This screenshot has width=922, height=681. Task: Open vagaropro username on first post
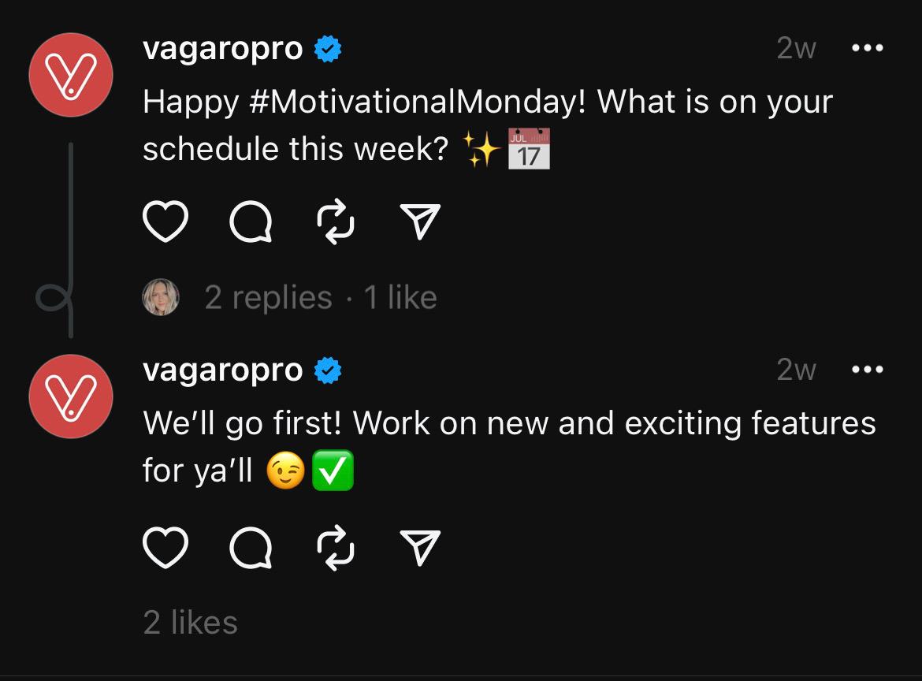[x=222, y=49]
